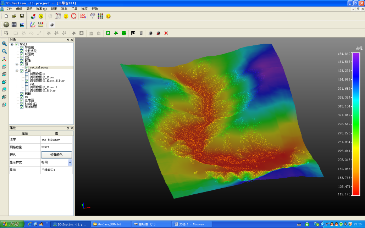
Task: Enable the 'out' point cloud checkbox
Action: (x=27, y=84)
